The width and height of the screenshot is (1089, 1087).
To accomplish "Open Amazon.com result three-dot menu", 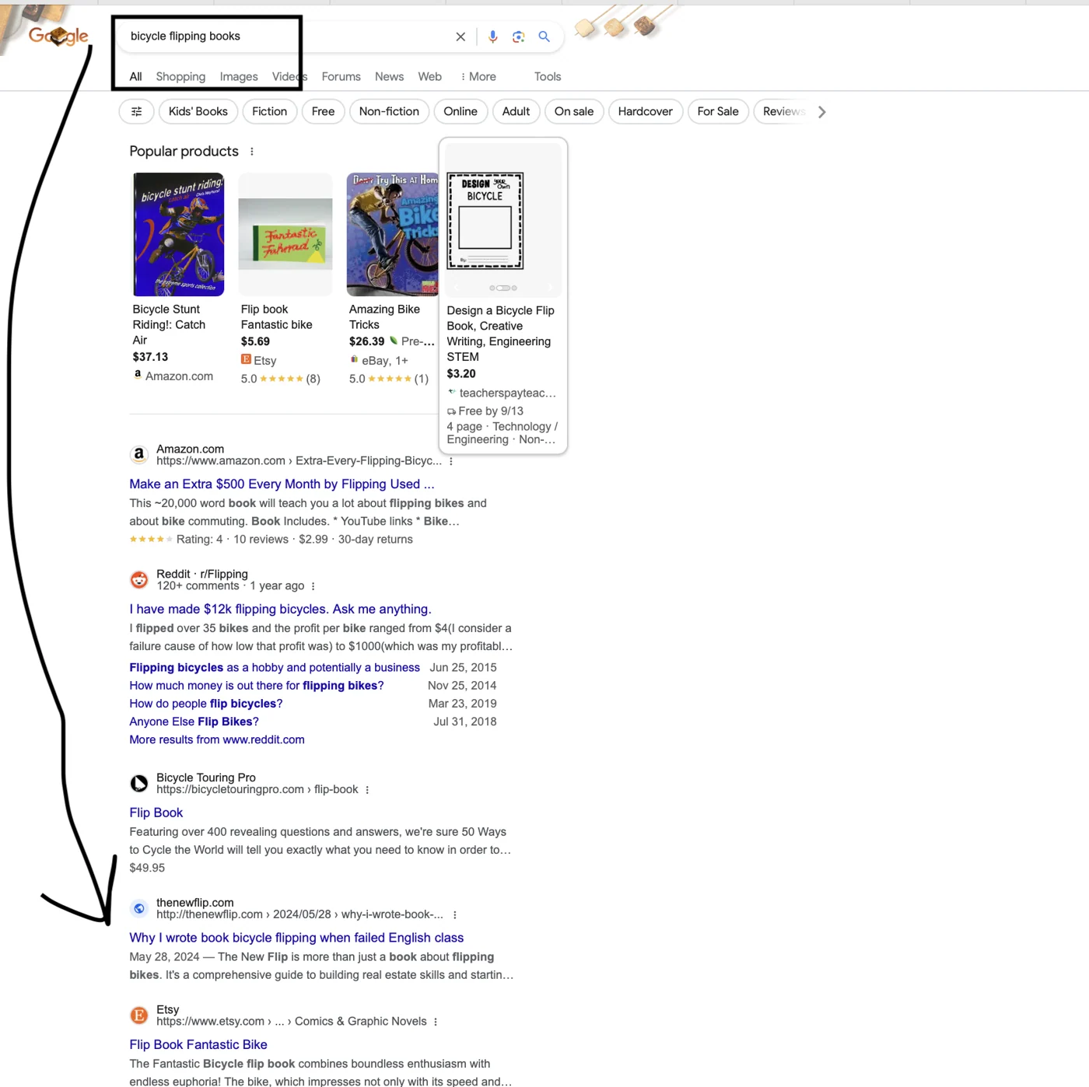I will [451, 461].
